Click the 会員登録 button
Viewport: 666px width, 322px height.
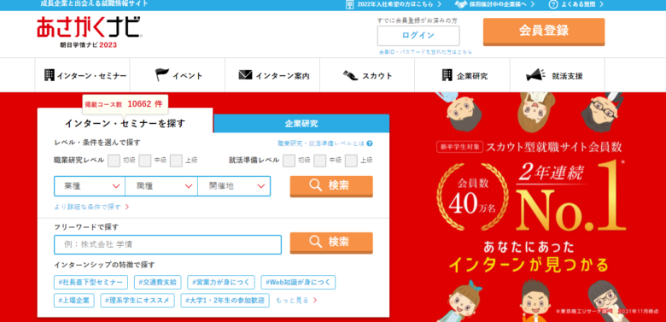coord(544,31)
